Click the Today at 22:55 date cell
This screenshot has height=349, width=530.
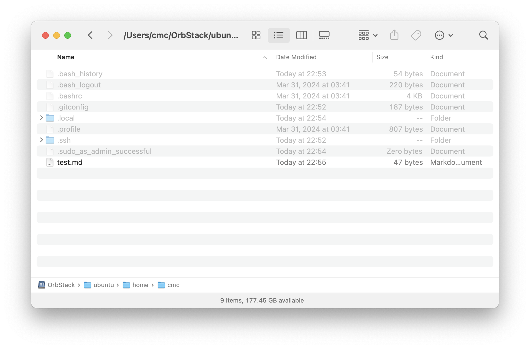click(x=301, y=162)
